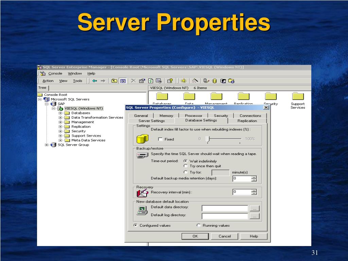
Task: Select Try once then quit option
Action: pyautogui.click(x=186, y=166)
